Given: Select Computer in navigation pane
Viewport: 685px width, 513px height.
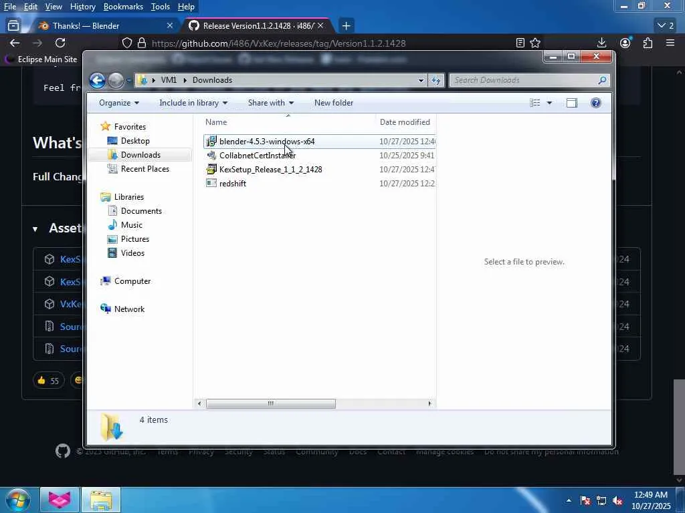Looking at the screenshot, I should [x=126, y=281].
